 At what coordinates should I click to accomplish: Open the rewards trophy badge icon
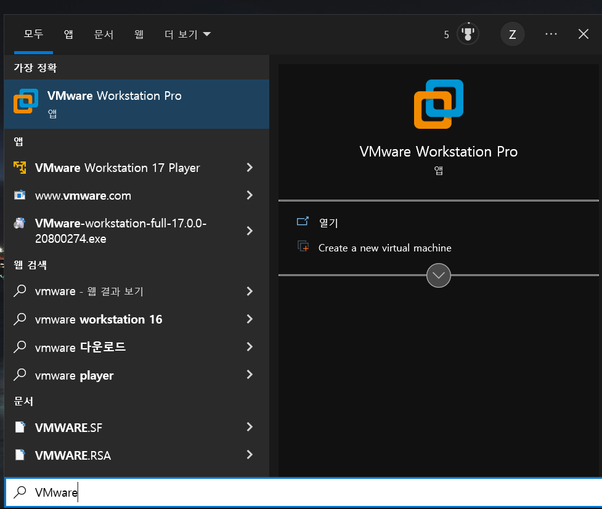tap(468, 34)
